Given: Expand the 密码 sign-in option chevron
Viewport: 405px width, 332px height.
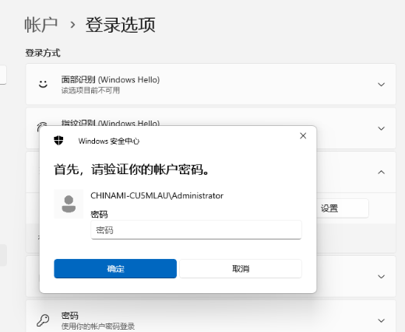Looking at the screenshot, I should tap(381, 320).
